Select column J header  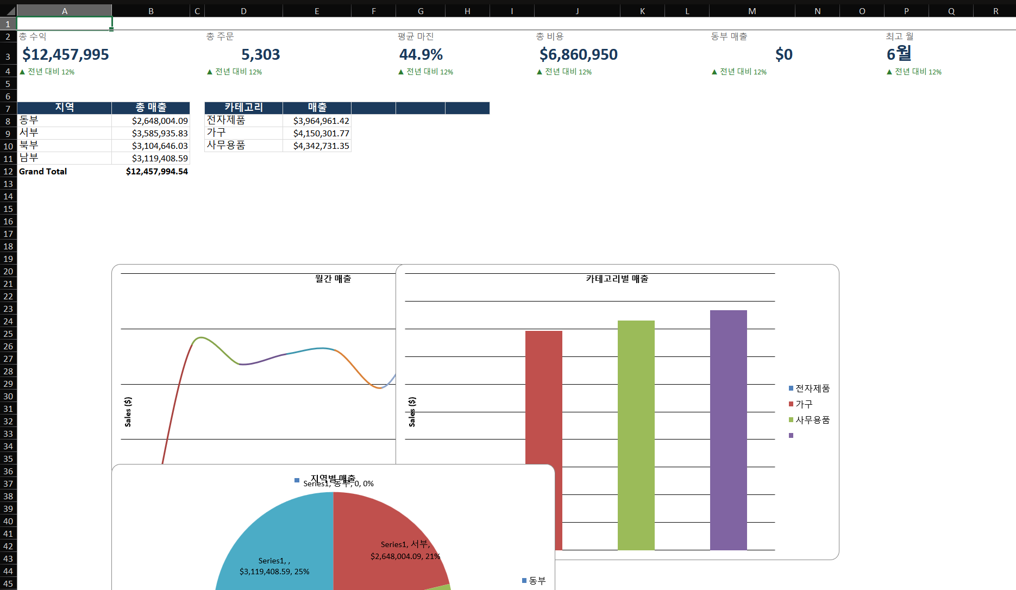pos(577,11)
